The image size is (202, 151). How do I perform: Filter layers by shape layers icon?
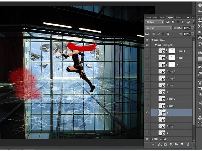pos(183,22)
